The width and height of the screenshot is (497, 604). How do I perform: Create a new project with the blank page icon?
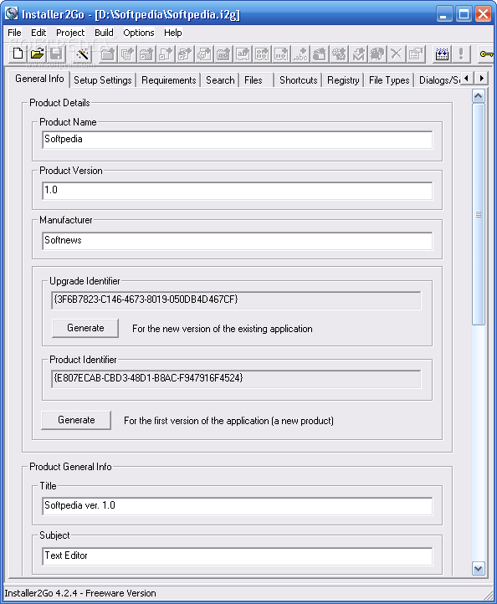[x=18, y=54]
